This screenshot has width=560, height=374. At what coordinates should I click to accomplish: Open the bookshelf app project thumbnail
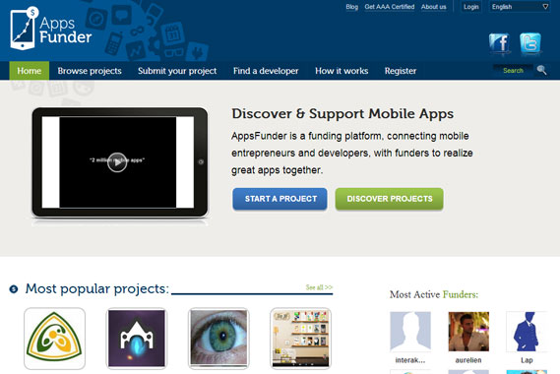301,339
